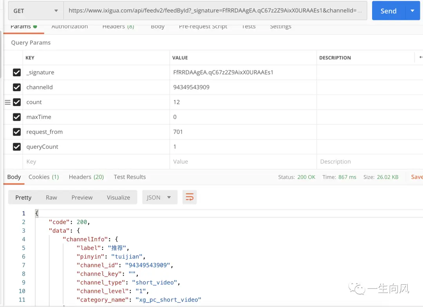The width and height of the screenshot is (423, 307).
Task: Click the "category_name" response line
Action: [139, 300]
